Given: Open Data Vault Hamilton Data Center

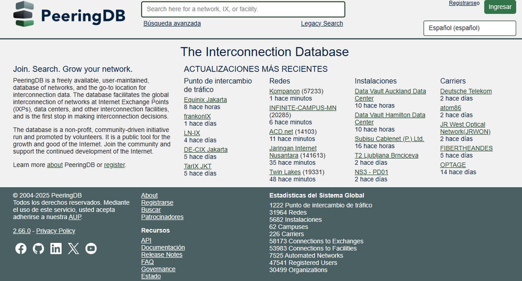Looking at the screenshot, I should 390,119.
